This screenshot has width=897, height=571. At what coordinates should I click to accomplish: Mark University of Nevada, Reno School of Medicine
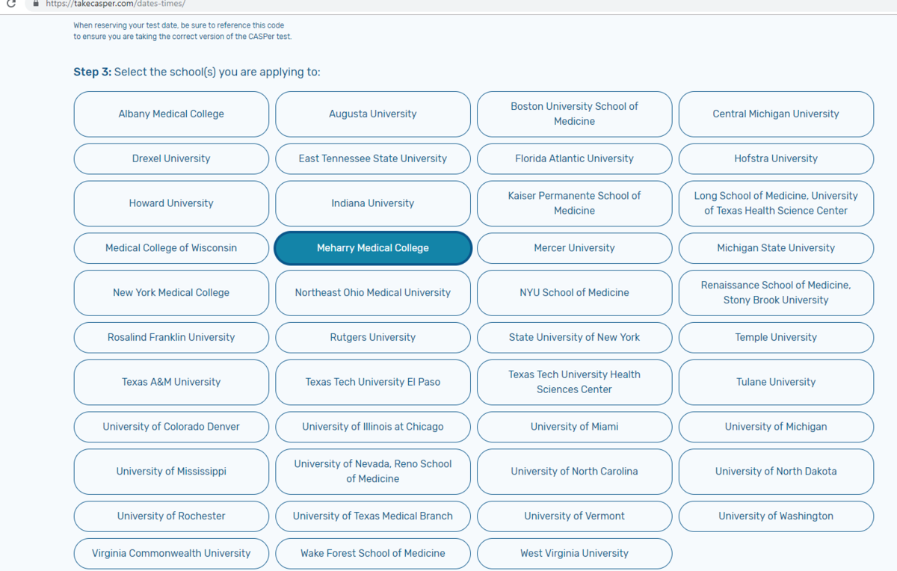pyautogui.click(x=373, y=472)
